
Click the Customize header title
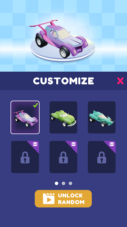63,81
